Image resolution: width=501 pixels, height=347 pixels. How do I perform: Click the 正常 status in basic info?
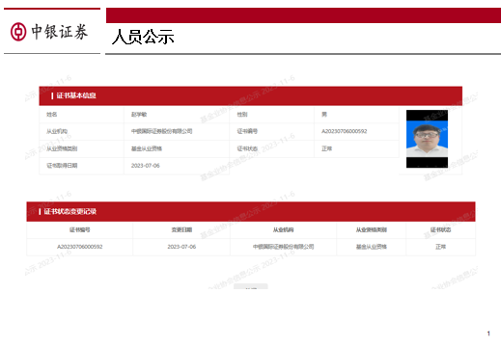click(x=326, y=148)
